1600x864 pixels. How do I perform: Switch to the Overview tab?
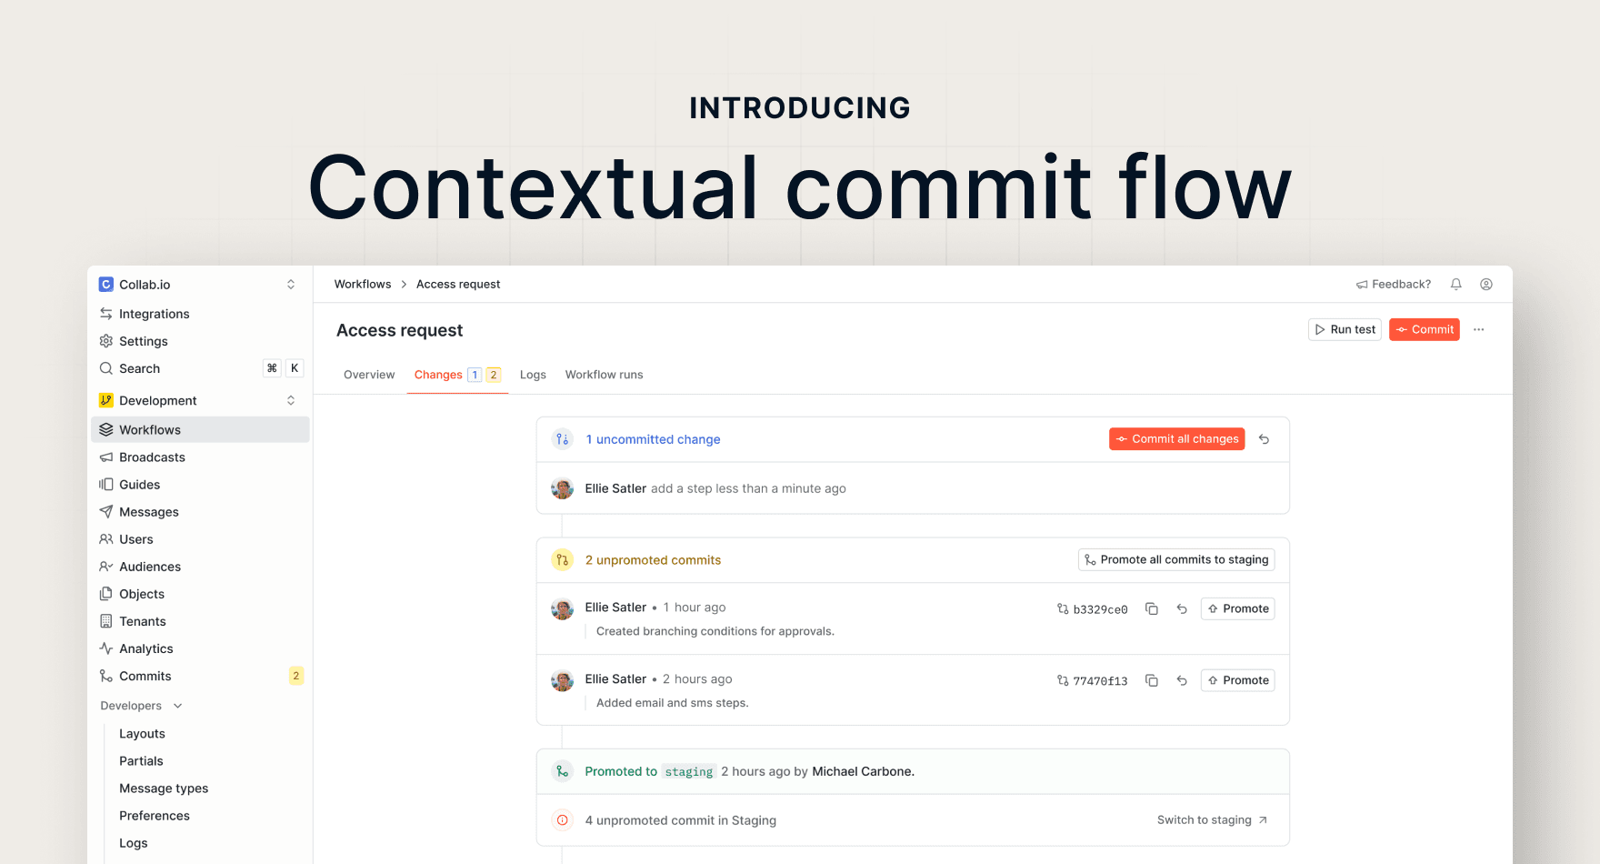click(369, 375)
